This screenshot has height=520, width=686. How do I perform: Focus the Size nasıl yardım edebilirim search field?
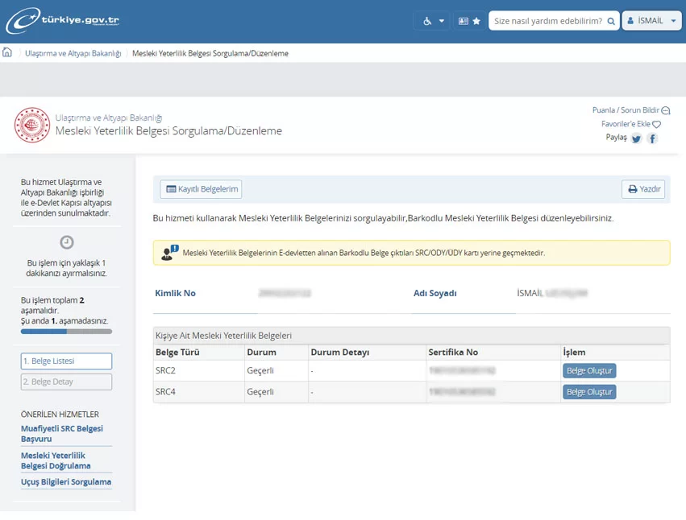pyautogui.click(x=547, y=21)
